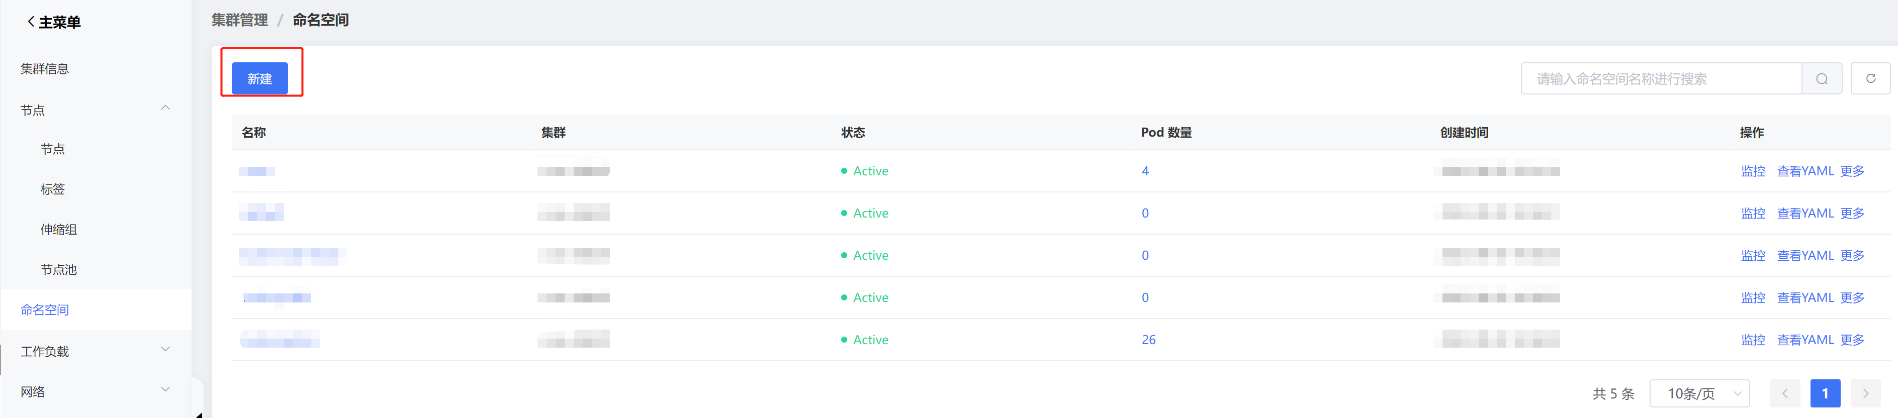Open the 10条/页 page size dropdown

(x=1699, y=394)
